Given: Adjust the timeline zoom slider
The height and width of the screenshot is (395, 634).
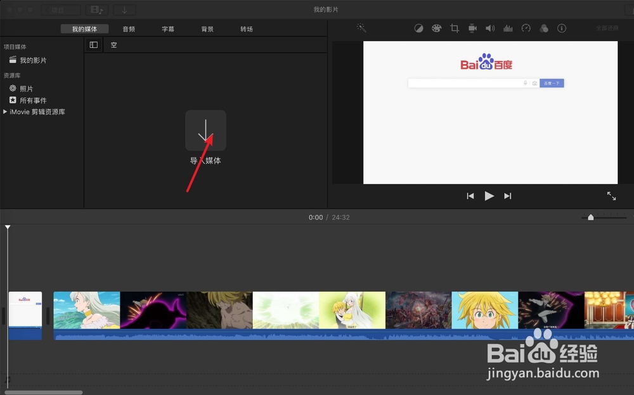Looking at the screenshot, I should [591, 217].
